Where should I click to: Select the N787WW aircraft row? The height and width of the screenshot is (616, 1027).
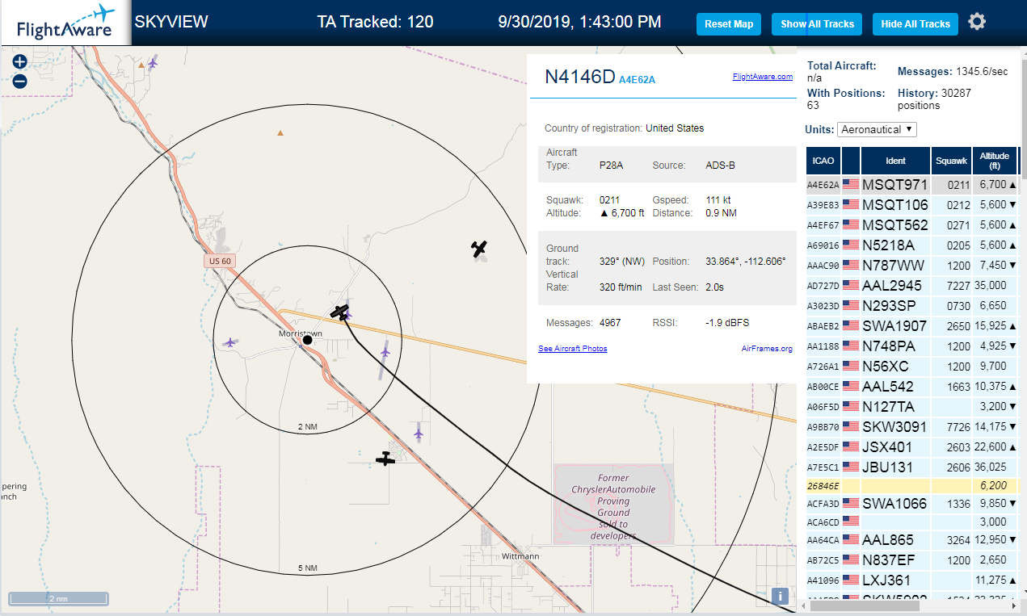[912, 266]
